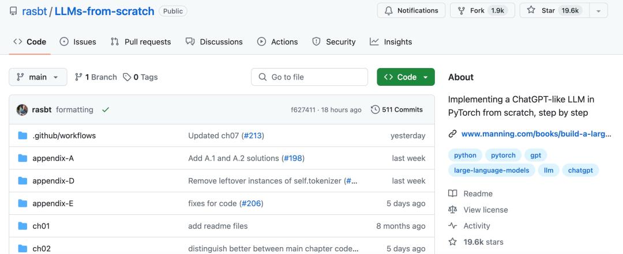Open the Pull requests tab
The height and width of the screenshot is (254, 623).
141,41
